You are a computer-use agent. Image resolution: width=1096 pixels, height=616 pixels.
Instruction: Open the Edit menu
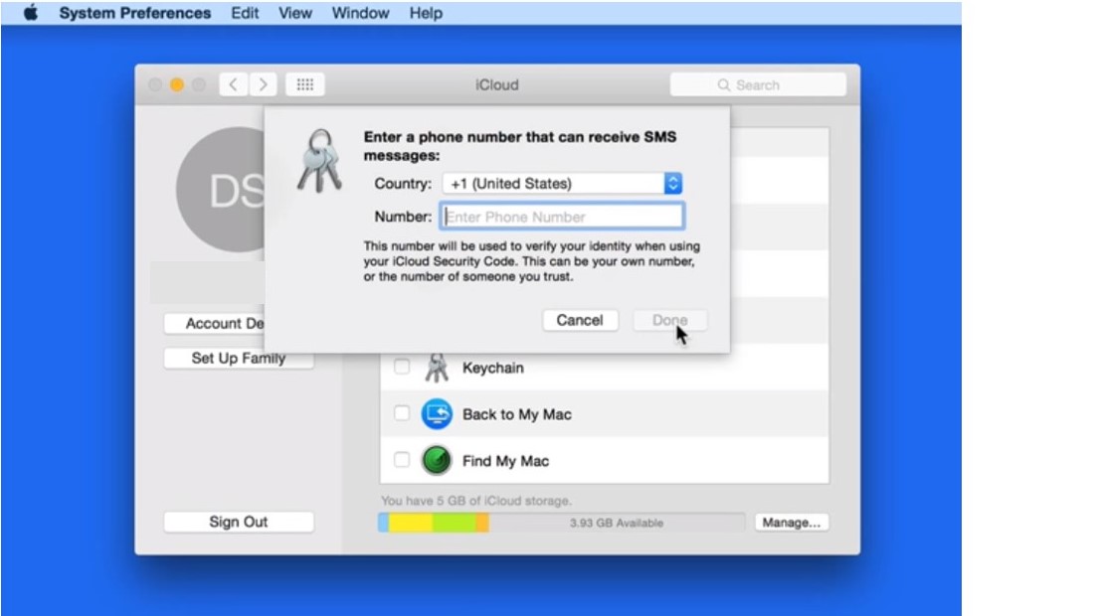[245, 14]
